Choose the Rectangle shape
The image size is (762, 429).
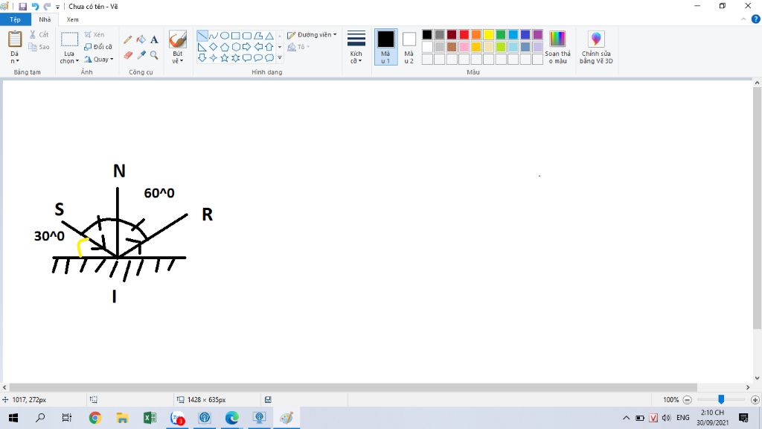point(236,36)
